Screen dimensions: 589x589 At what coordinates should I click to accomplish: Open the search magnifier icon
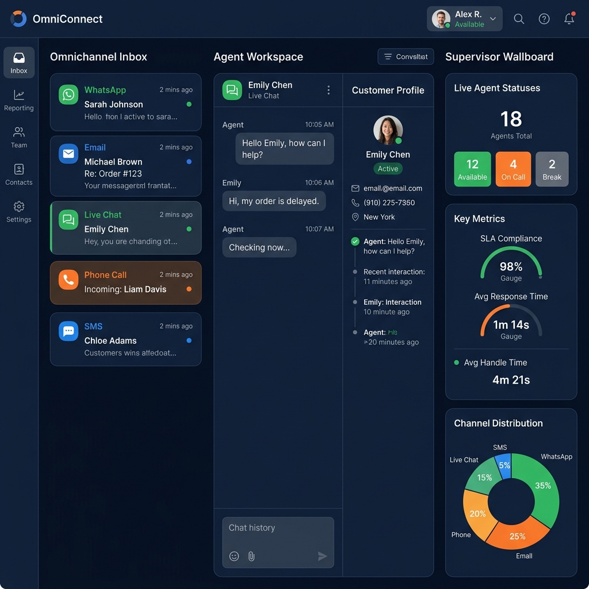(519, 19)
